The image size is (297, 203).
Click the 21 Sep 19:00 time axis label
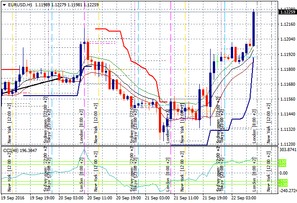(216, 198)
